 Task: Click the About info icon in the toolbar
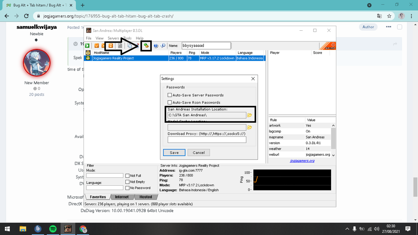point(163,46)
